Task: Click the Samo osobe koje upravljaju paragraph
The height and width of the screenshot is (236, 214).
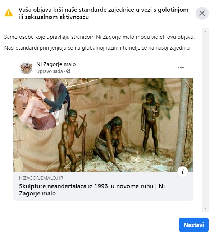Action: [99, 37]
